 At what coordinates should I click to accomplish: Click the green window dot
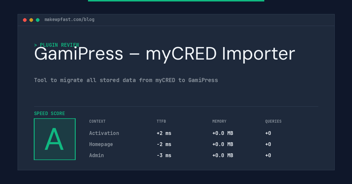[38, 20]
